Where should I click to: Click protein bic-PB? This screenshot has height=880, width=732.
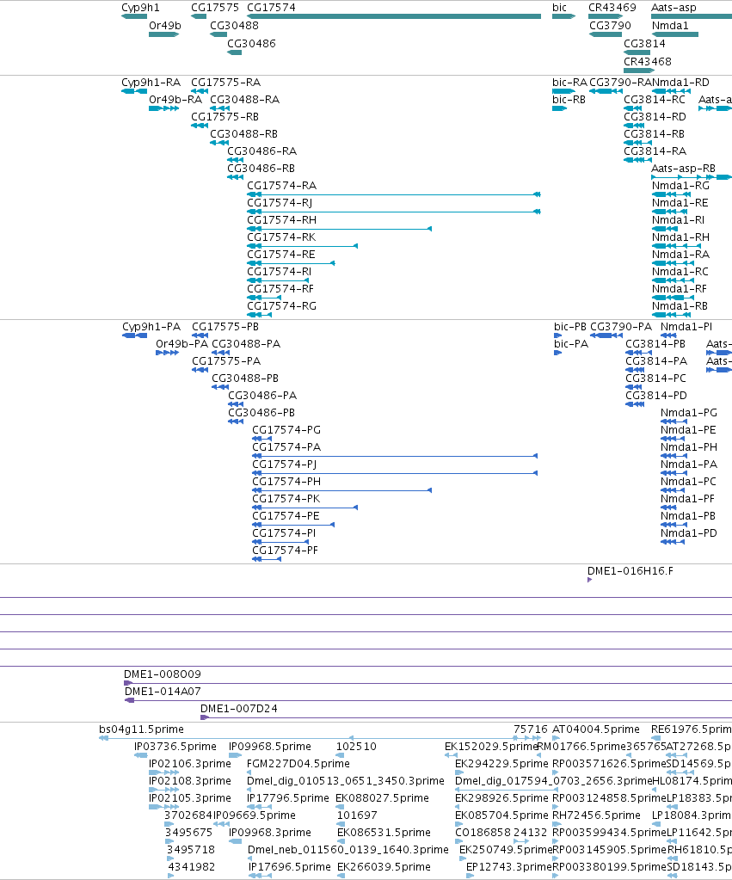click(569, 327)
